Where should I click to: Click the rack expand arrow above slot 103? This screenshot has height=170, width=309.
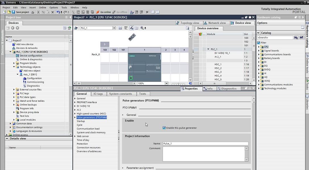[105, 44]
